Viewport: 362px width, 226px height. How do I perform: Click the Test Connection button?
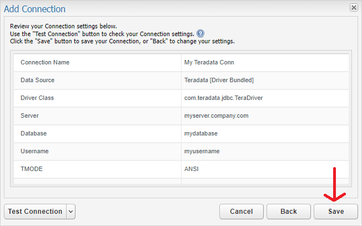pyautogui.click(x=36, y=212)
